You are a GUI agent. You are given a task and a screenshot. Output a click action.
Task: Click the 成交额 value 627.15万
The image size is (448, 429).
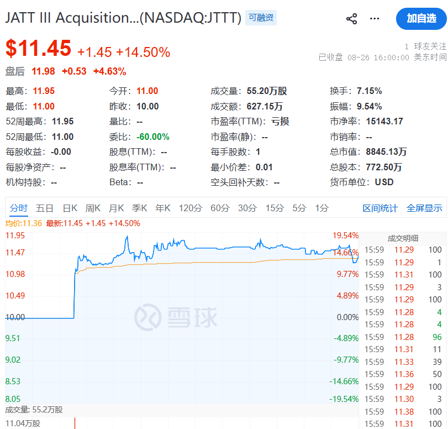(265, 106)
